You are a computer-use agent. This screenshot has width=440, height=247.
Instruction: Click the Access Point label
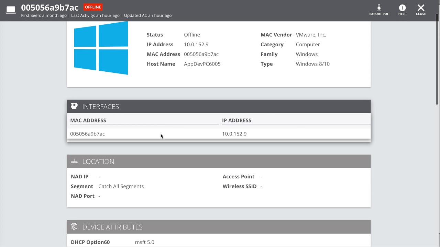[x=239, y=177]
